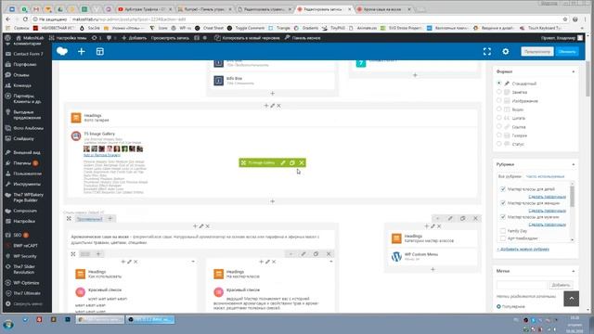The width and height of the screenshot is (594, 334).
Task: Open Contact Form 7 in the admin menu
Action: (29, 54)
